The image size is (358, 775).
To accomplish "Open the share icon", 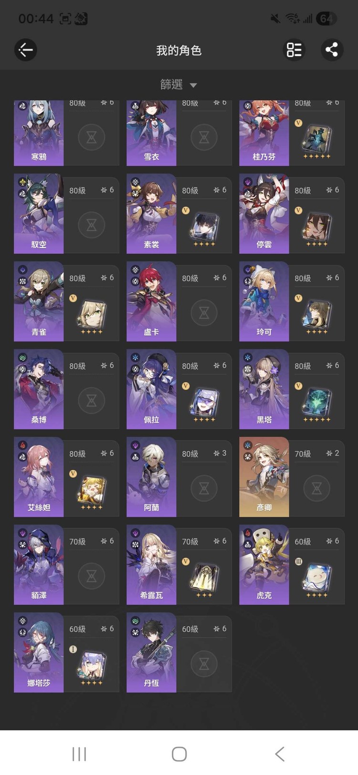I will (332, 50).
